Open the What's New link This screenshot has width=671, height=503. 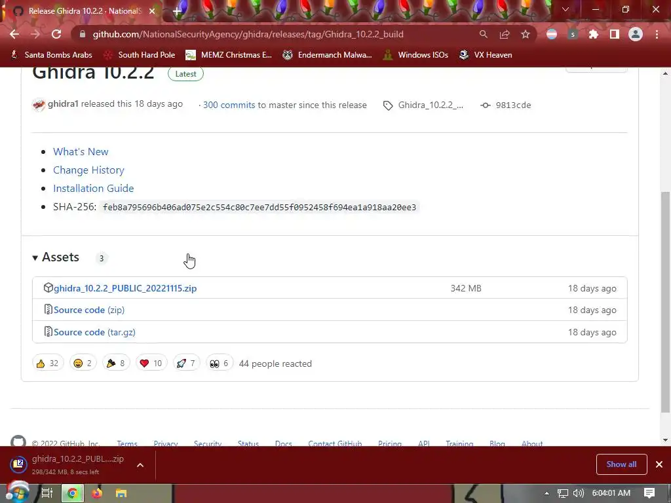tap(81, 152)
